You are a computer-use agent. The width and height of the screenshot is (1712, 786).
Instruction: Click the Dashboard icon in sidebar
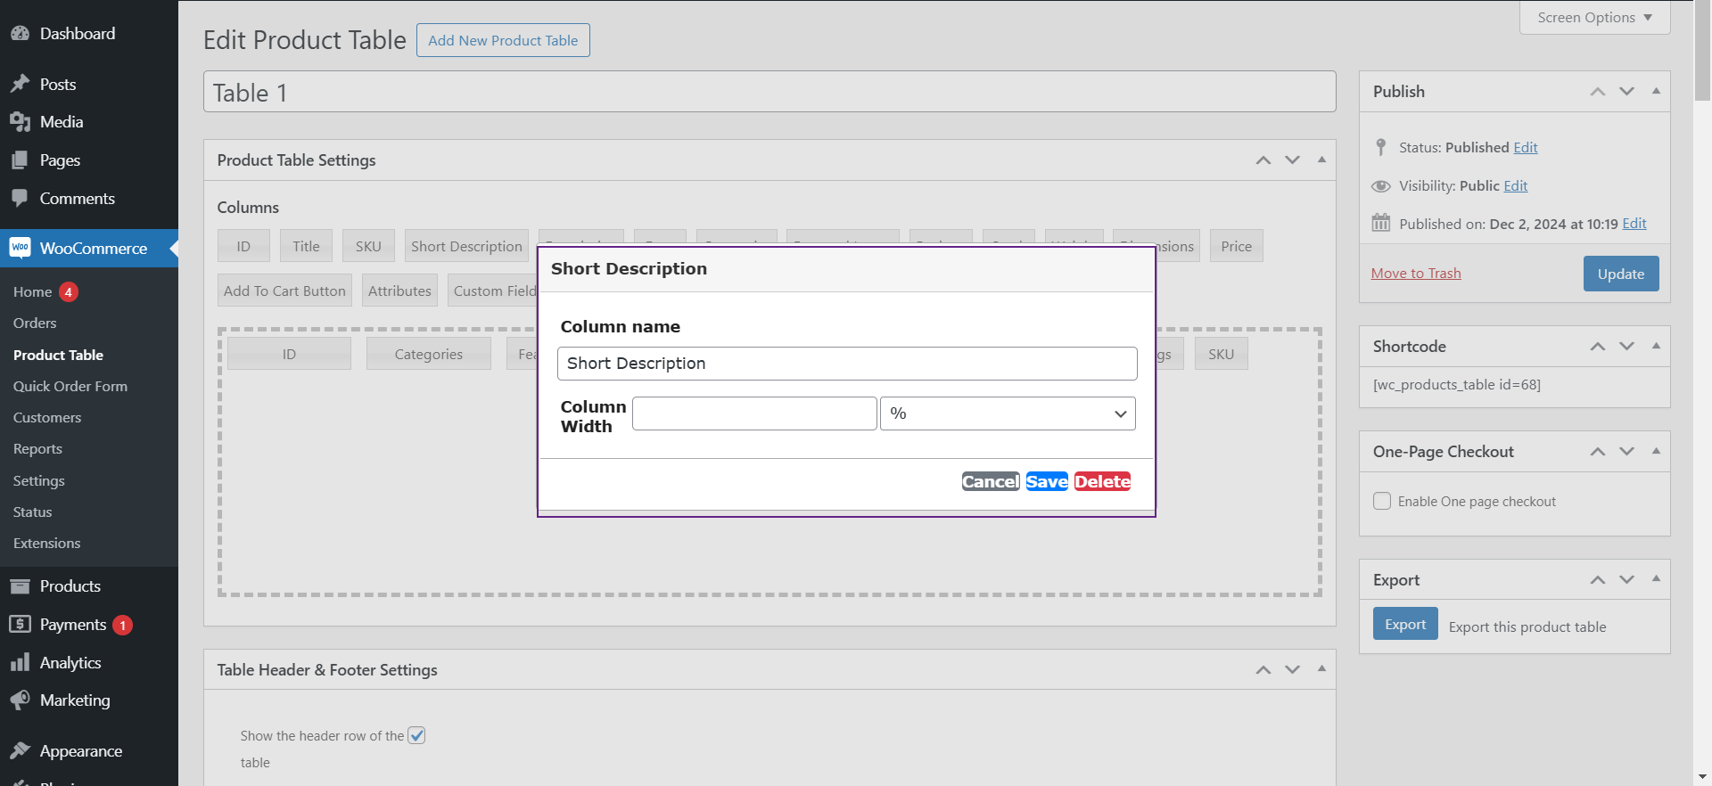[20, 34]
